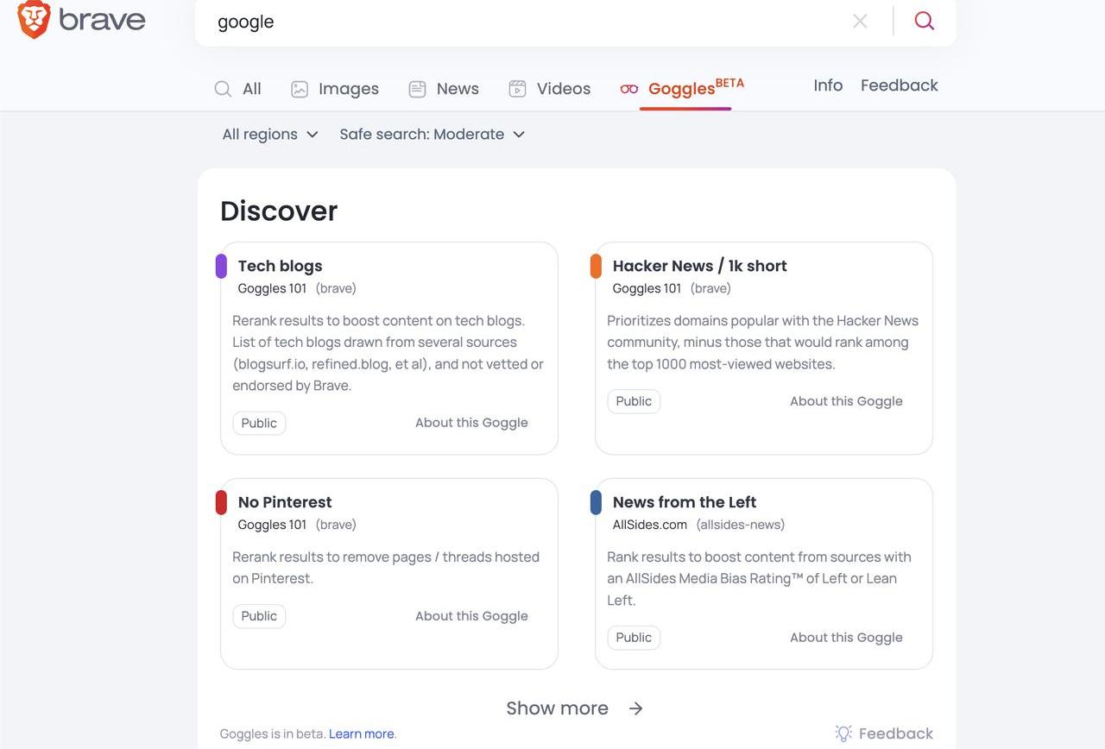Image resolution: width=1105 pixels, height=749 pixels.
Task: Open About this Goggle for Tech blogs
Action: [x=471, y=423]
